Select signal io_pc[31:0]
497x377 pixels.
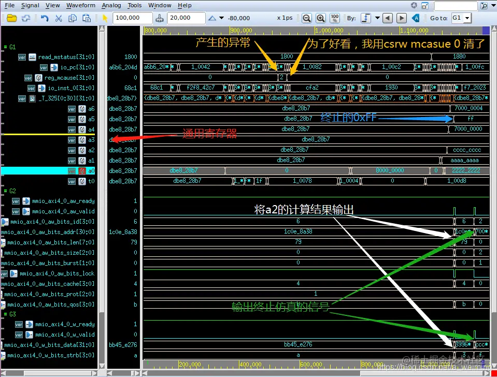[77, 67]
